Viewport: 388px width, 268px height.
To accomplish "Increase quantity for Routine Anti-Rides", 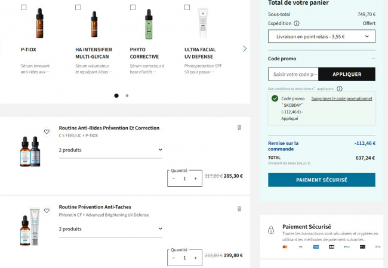I will point(195,178).
